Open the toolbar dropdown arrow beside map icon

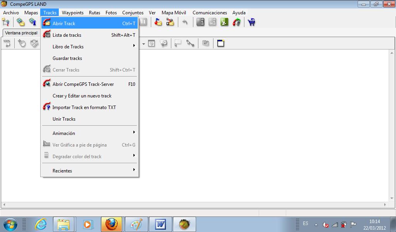point(143,44)
